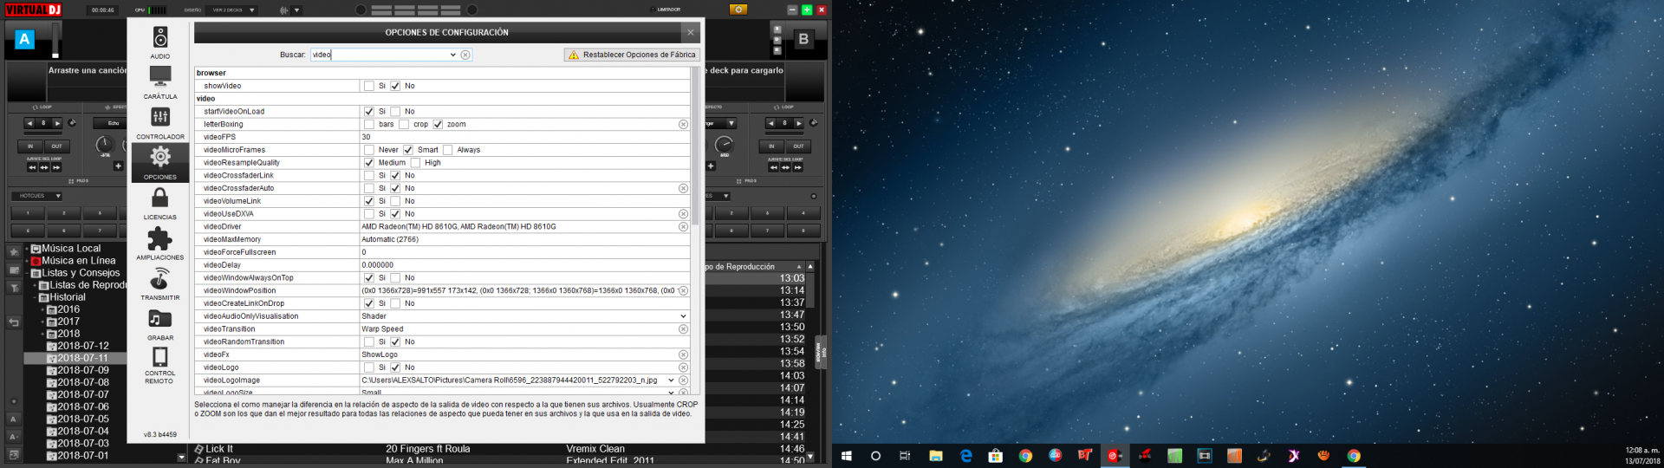Select the 2018-07-12 history entry
This screenshot has height=468, width=1664.
[x=83, y=346]
